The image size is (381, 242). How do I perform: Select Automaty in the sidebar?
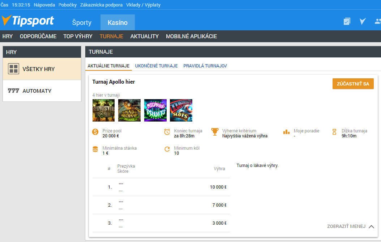click(42, 91)
